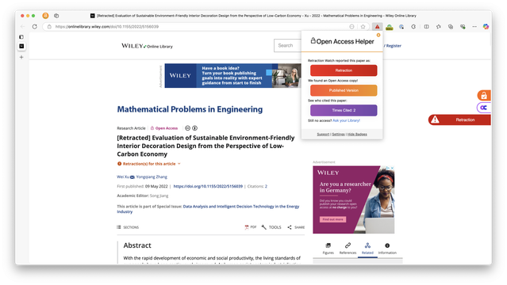This screenshot has width=507, height=285.
Task: Open the article DOI link
Action: [x=208, y=186]
